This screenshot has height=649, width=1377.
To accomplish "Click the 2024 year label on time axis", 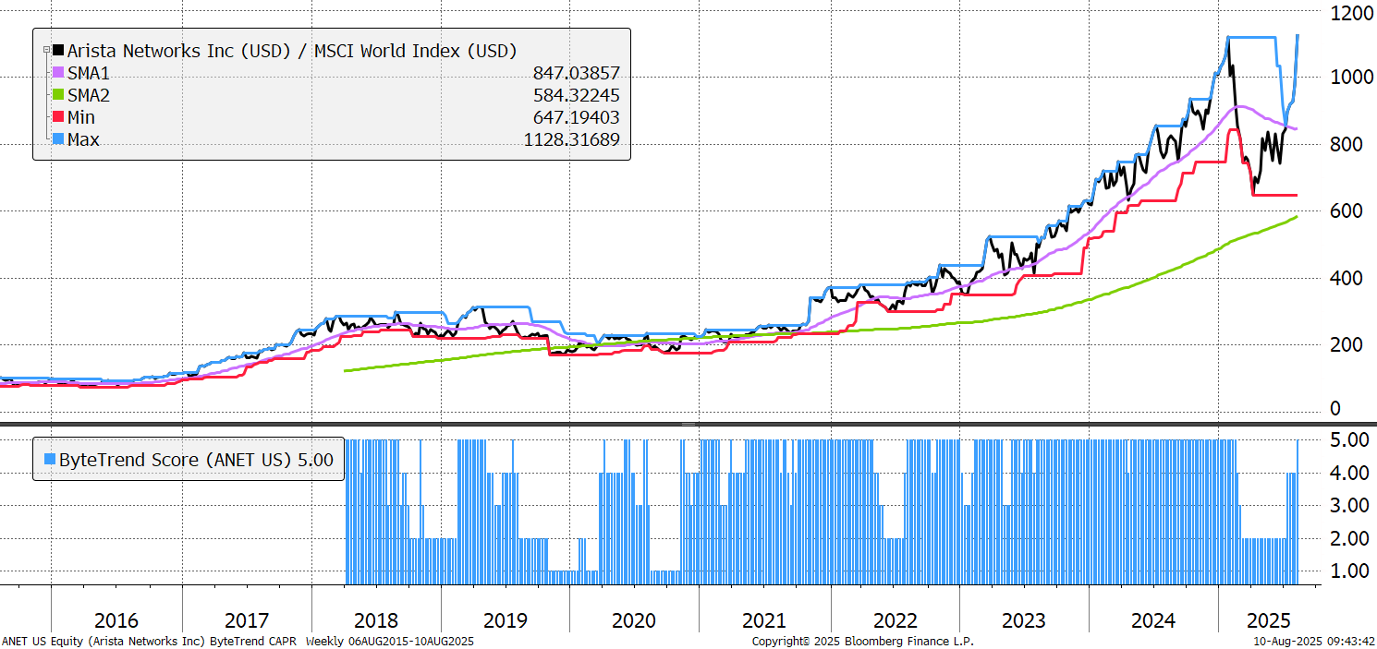I will point(1152,620).
